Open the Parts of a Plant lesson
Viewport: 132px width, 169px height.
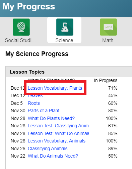point(44,111)
